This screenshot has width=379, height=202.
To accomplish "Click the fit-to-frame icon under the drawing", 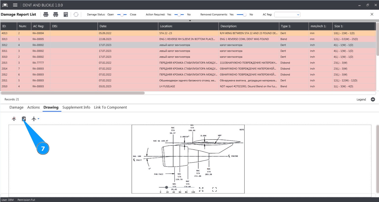I will [214, 190].
